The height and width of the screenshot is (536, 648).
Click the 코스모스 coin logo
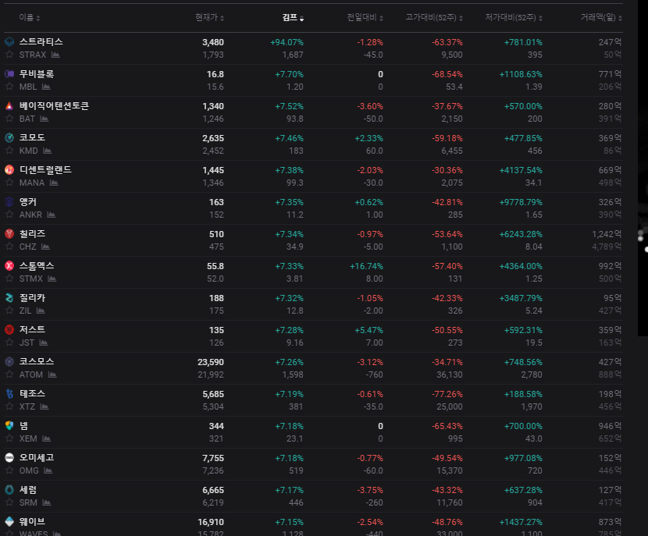tap(9, 362)
